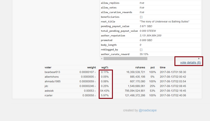Click the 0.11% wgt value for bearbear613

(105, 72)
